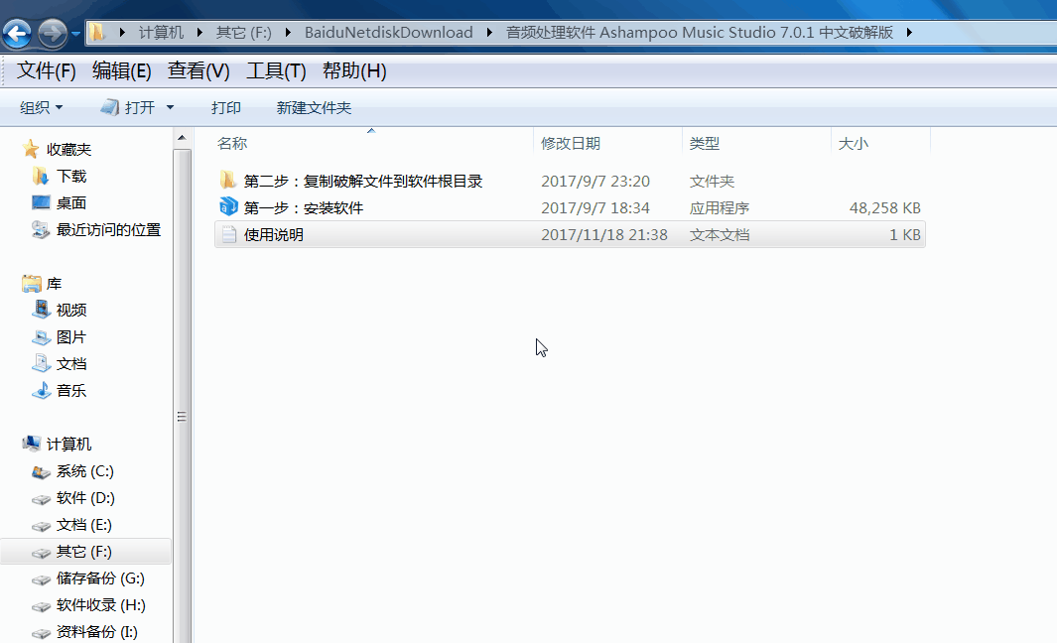This screenshot has width=1057, height=643.
Task: Open the 图片 library
Action: click(70, 337)
